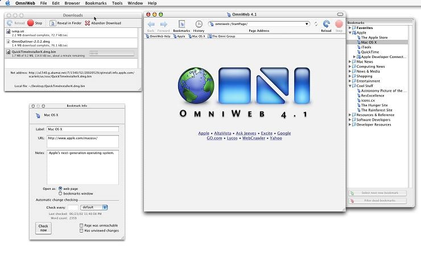Click in the URL text field
421x253 pixels.
pyautogui.click(x=82, y=142)
